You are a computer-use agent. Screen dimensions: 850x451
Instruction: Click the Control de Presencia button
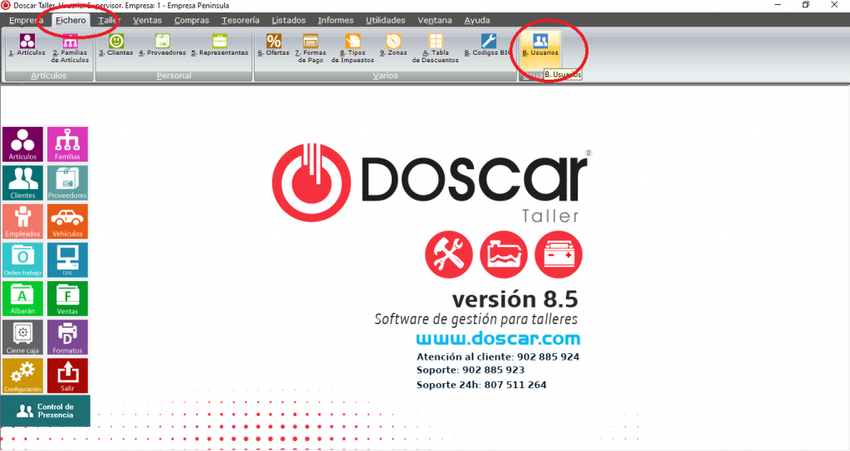point(46,411)
